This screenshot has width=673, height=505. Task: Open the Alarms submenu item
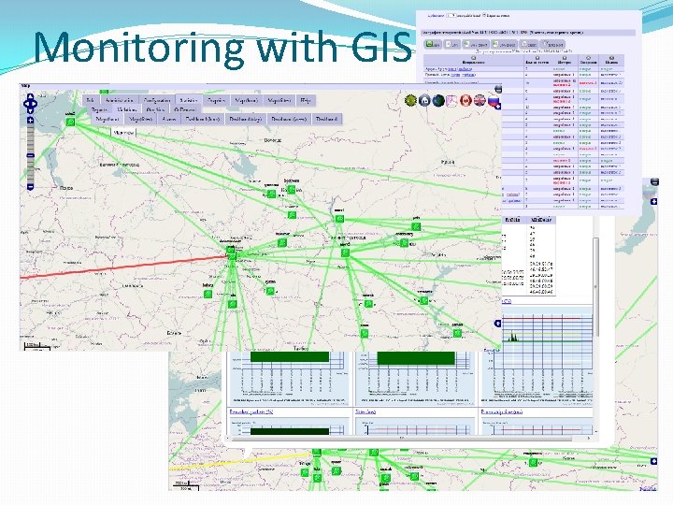tap(168, 119)
